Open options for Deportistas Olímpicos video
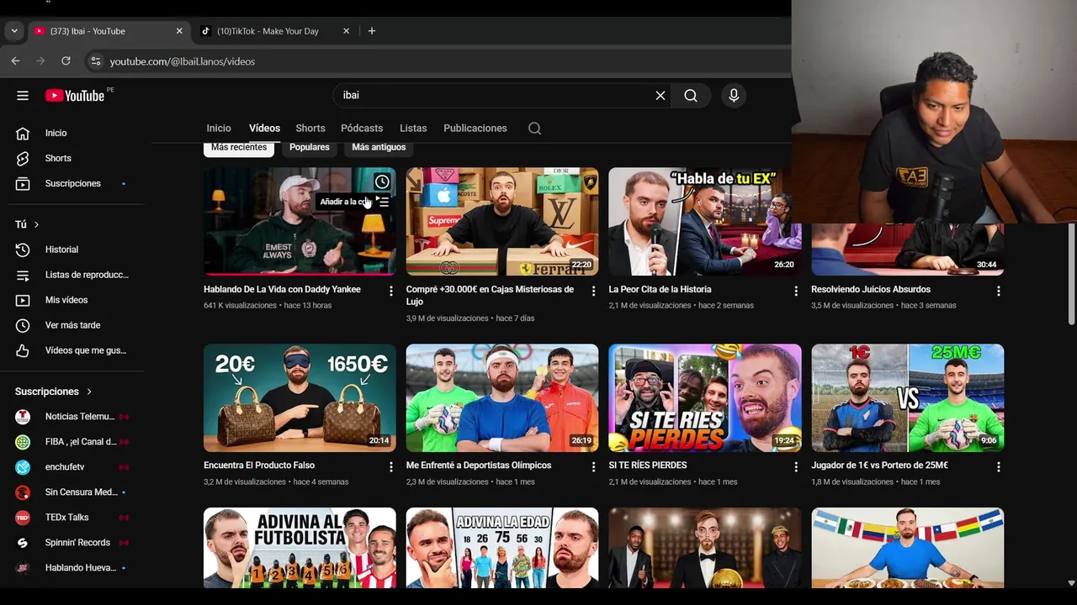This screenshot has width=1077, height=605. (593, 466)
